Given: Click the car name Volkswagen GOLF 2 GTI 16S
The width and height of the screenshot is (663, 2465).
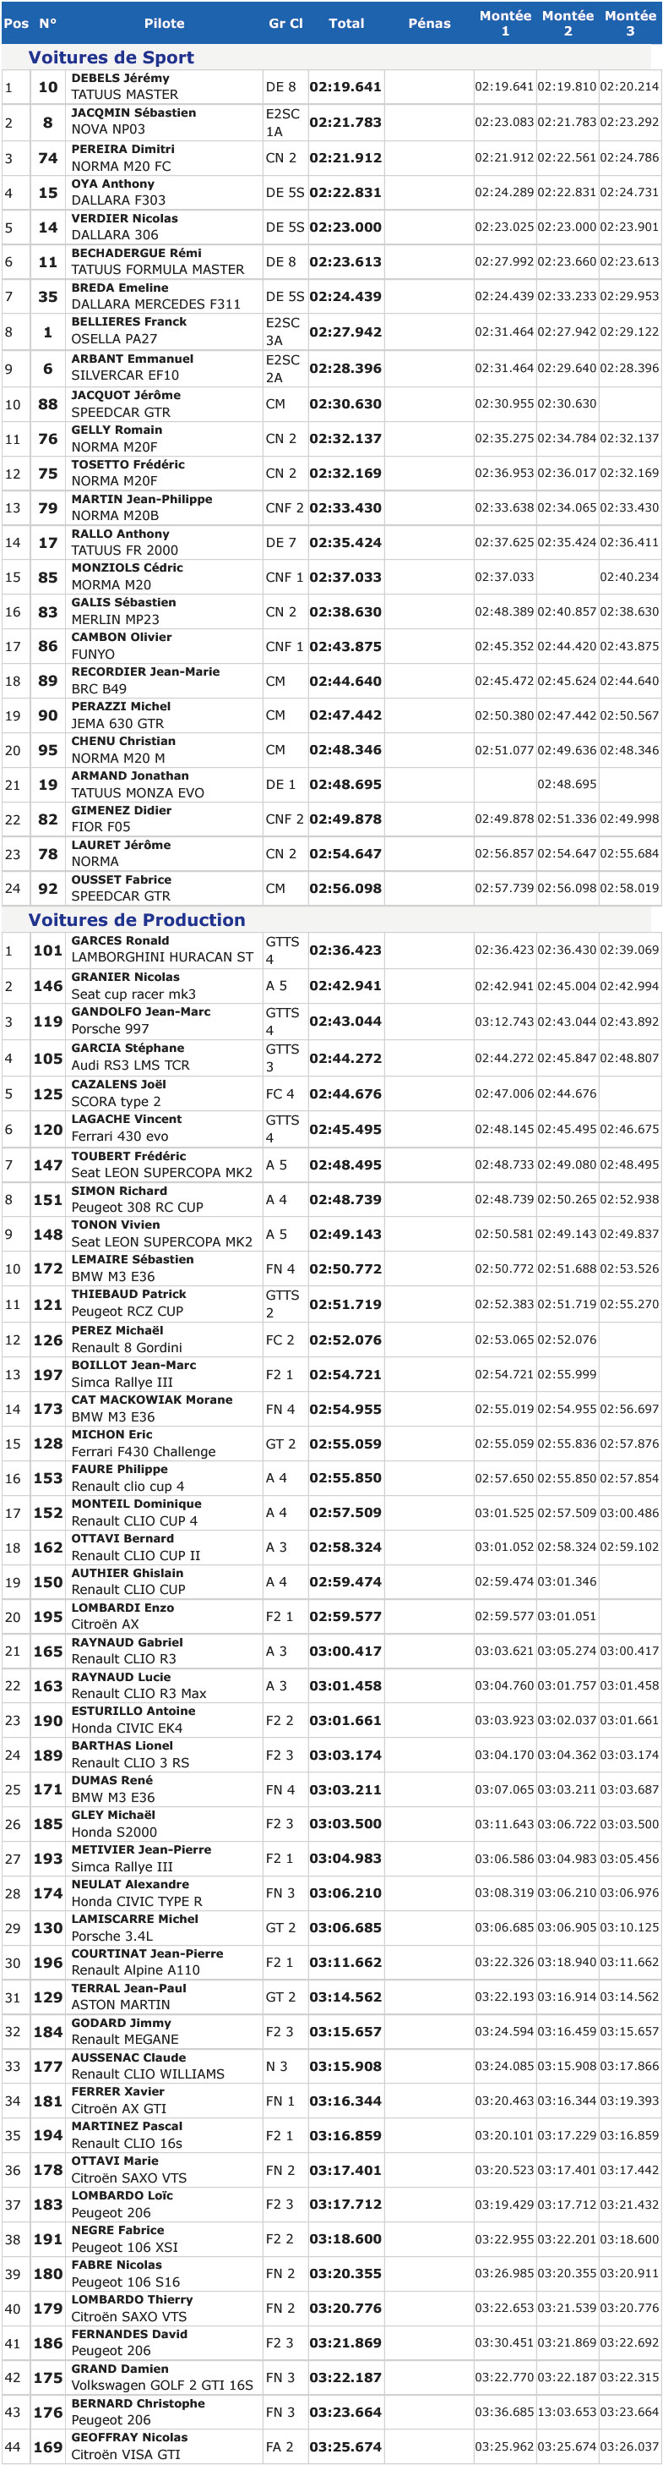Looking at the screenshot, I should pos(162,2386).
